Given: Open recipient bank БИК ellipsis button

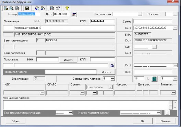Looking at the screenshot, I should [154, 47].
